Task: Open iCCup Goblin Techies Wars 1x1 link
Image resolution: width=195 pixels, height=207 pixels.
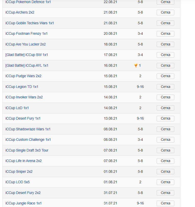Action: tap(30, 23)
